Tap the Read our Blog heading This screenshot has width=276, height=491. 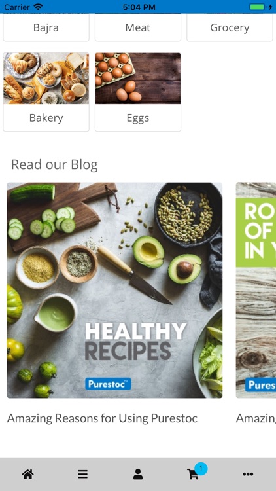click(x=54, y=164)
